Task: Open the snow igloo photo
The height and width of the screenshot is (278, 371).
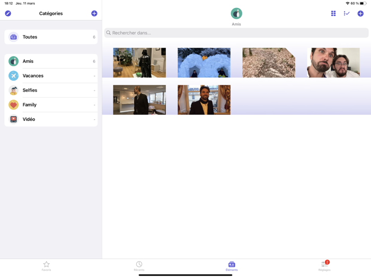Action: pos(204,62)
